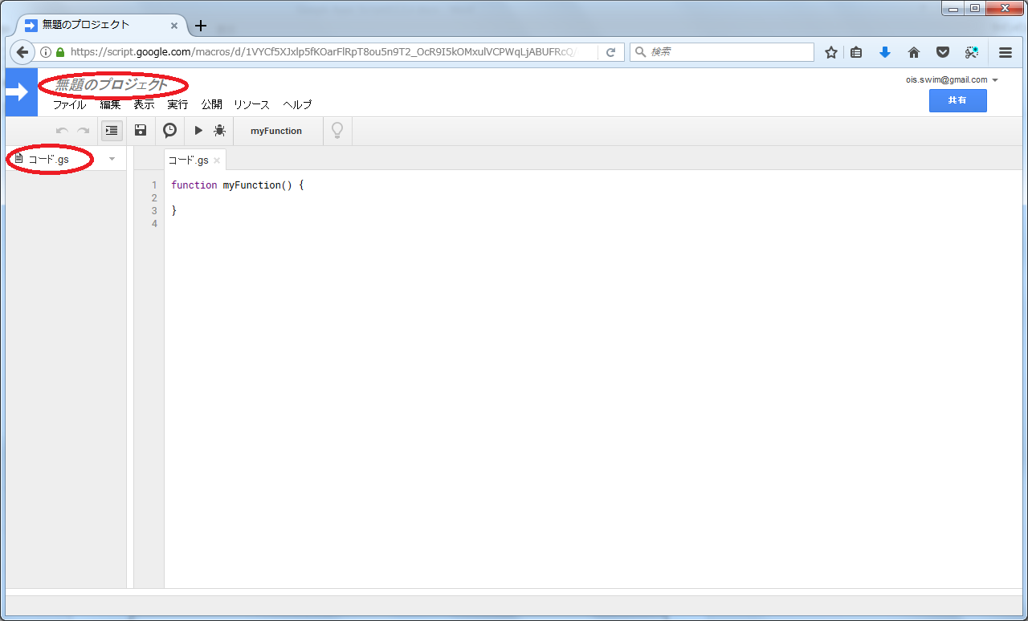Screen dimensions: 1028x621
Task: Click line number 4 in the gutter
Action: (x=154, y=224)
